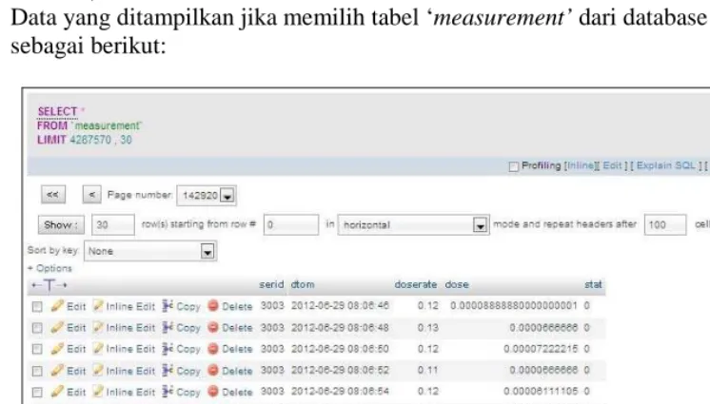Screen dimensions: 710x404
Task: Click the Explain SQL link
Action: click(x=665, y=165)
